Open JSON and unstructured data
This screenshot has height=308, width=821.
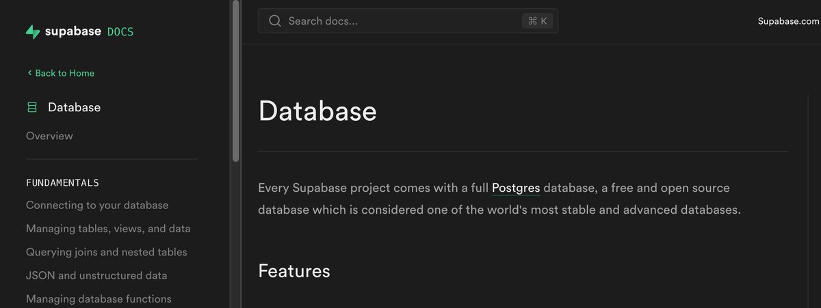coord(96,276)
